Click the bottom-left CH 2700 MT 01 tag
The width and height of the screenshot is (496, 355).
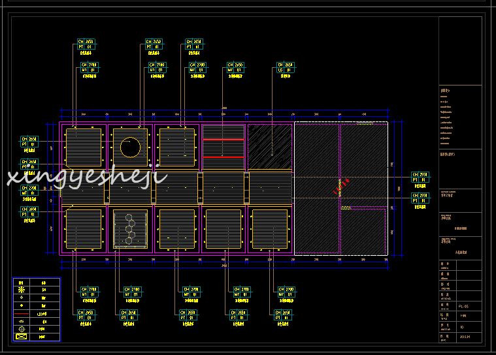click(x=89, y=292)
